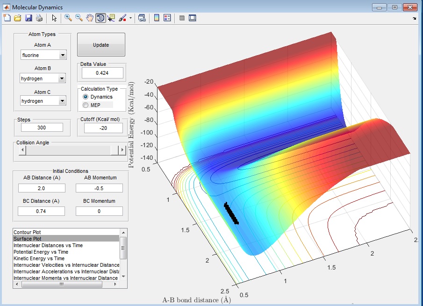Choose Contour Plot from the list
This screenshot has width=423, height=306.
click(x=34, y=232)
